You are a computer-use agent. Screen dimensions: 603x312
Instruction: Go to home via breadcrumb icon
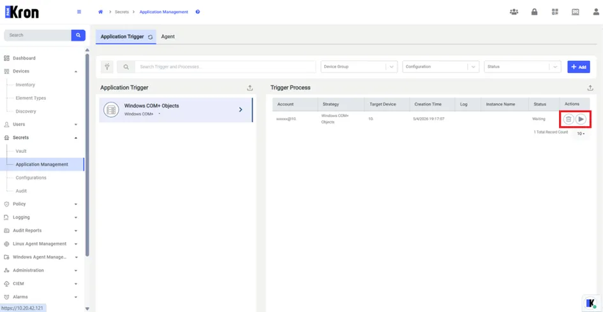pos(100,12)
